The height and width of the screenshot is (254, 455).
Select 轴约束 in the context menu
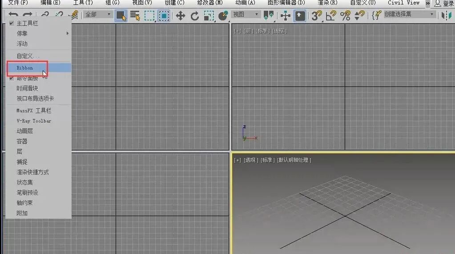(x=38, y=203)
